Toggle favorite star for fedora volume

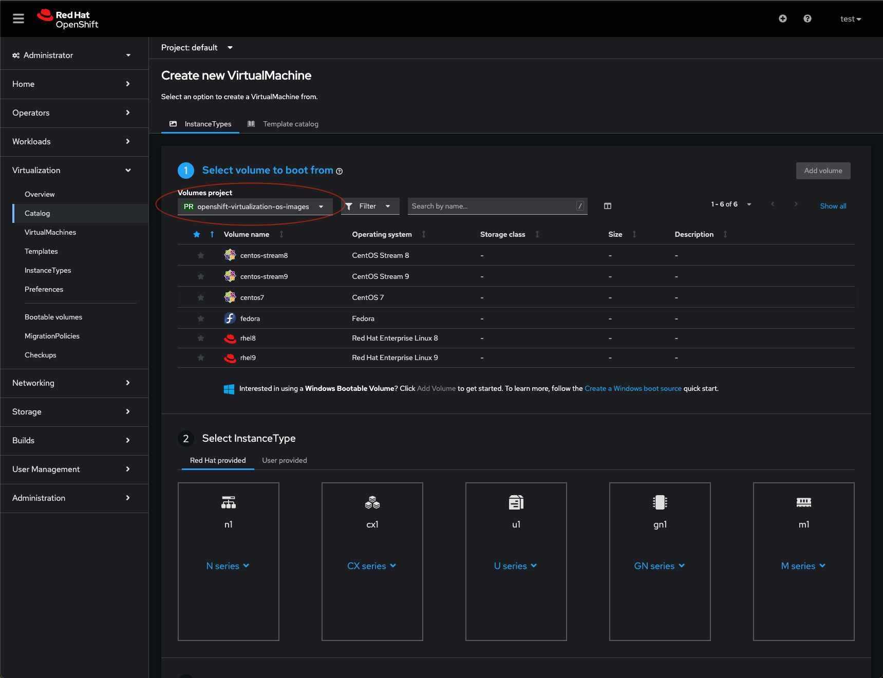click(201, 318)
